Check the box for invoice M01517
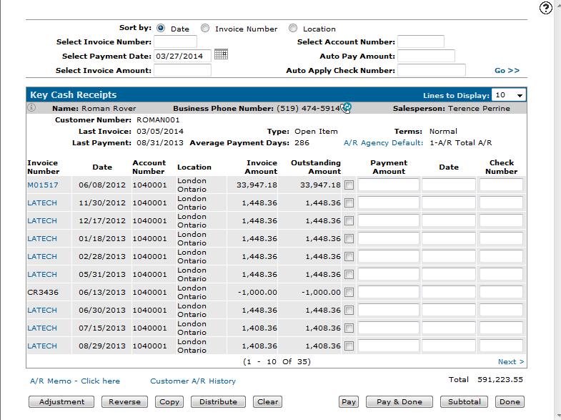 pos(349,185)
